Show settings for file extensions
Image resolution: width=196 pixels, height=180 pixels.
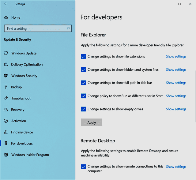click(x=176, y=56)
